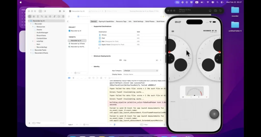Viewport: 261px width, 137px height.
Task: Open the AudioManager file
Action: click(x=42, y=33)
